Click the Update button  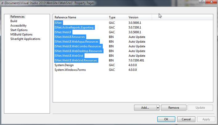[x=200, y=108]
